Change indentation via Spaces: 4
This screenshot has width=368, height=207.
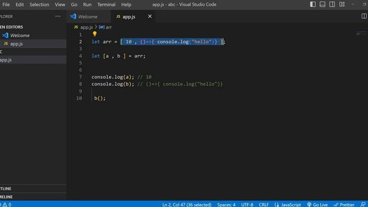(x=226, y=205)
